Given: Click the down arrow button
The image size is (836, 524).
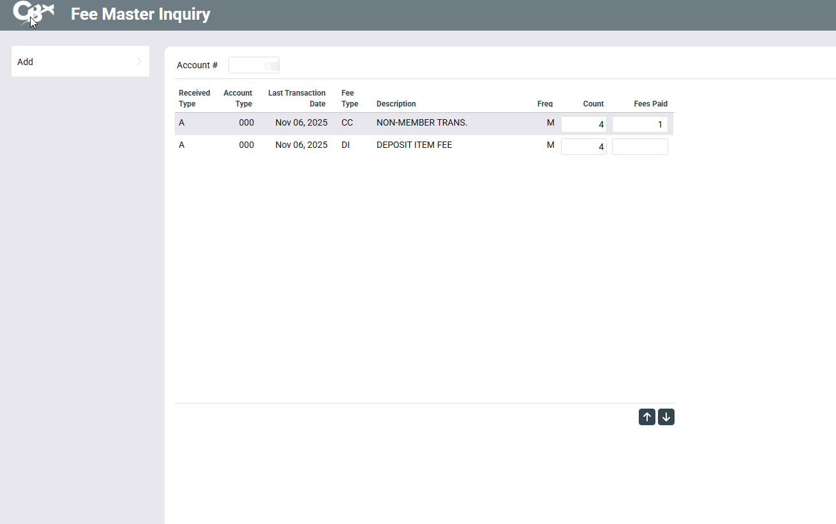Looking at the screenshot, I should 666,417.
